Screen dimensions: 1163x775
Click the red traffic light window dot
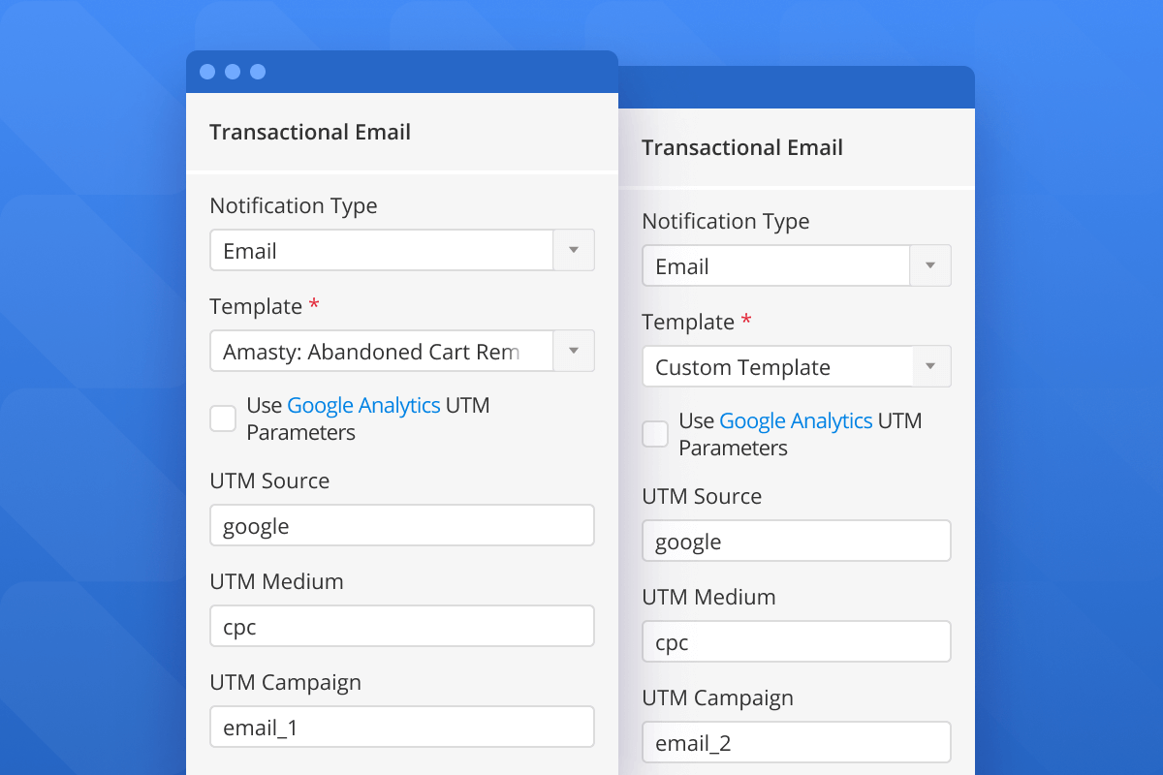click(206, 71)
